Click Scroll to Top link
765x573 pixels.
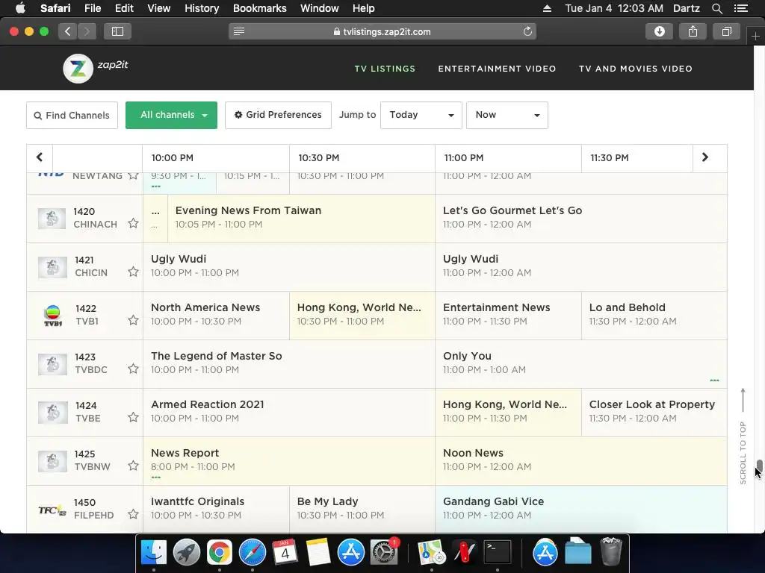743,436
